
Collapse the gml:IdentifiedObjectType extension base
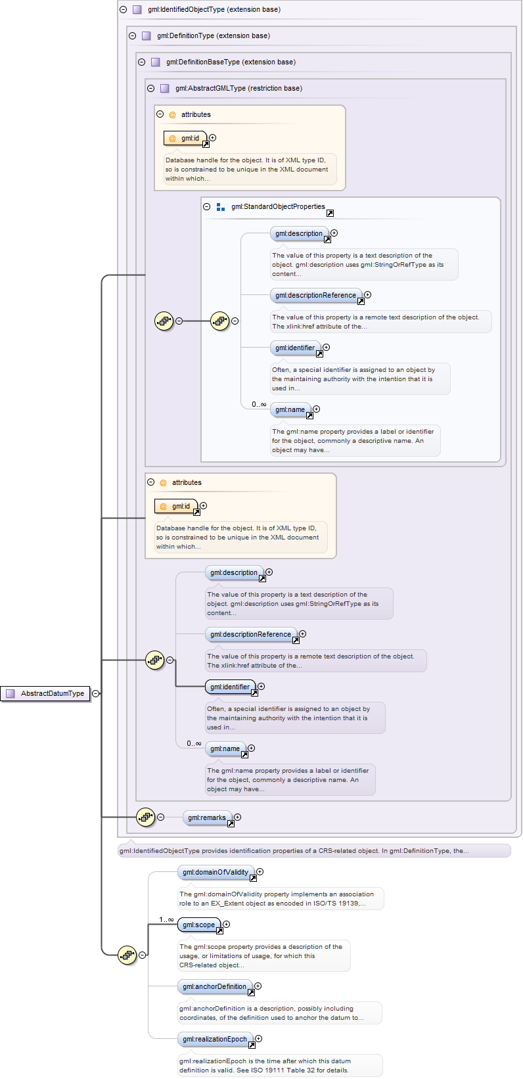123,10
